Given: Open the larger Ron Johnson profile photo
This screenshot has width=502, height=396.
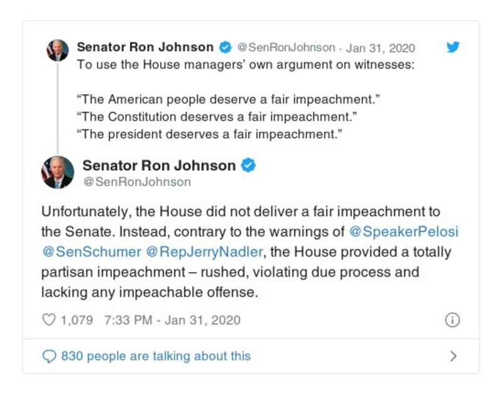Looking at the screenshot, I should tap(58, 172).
